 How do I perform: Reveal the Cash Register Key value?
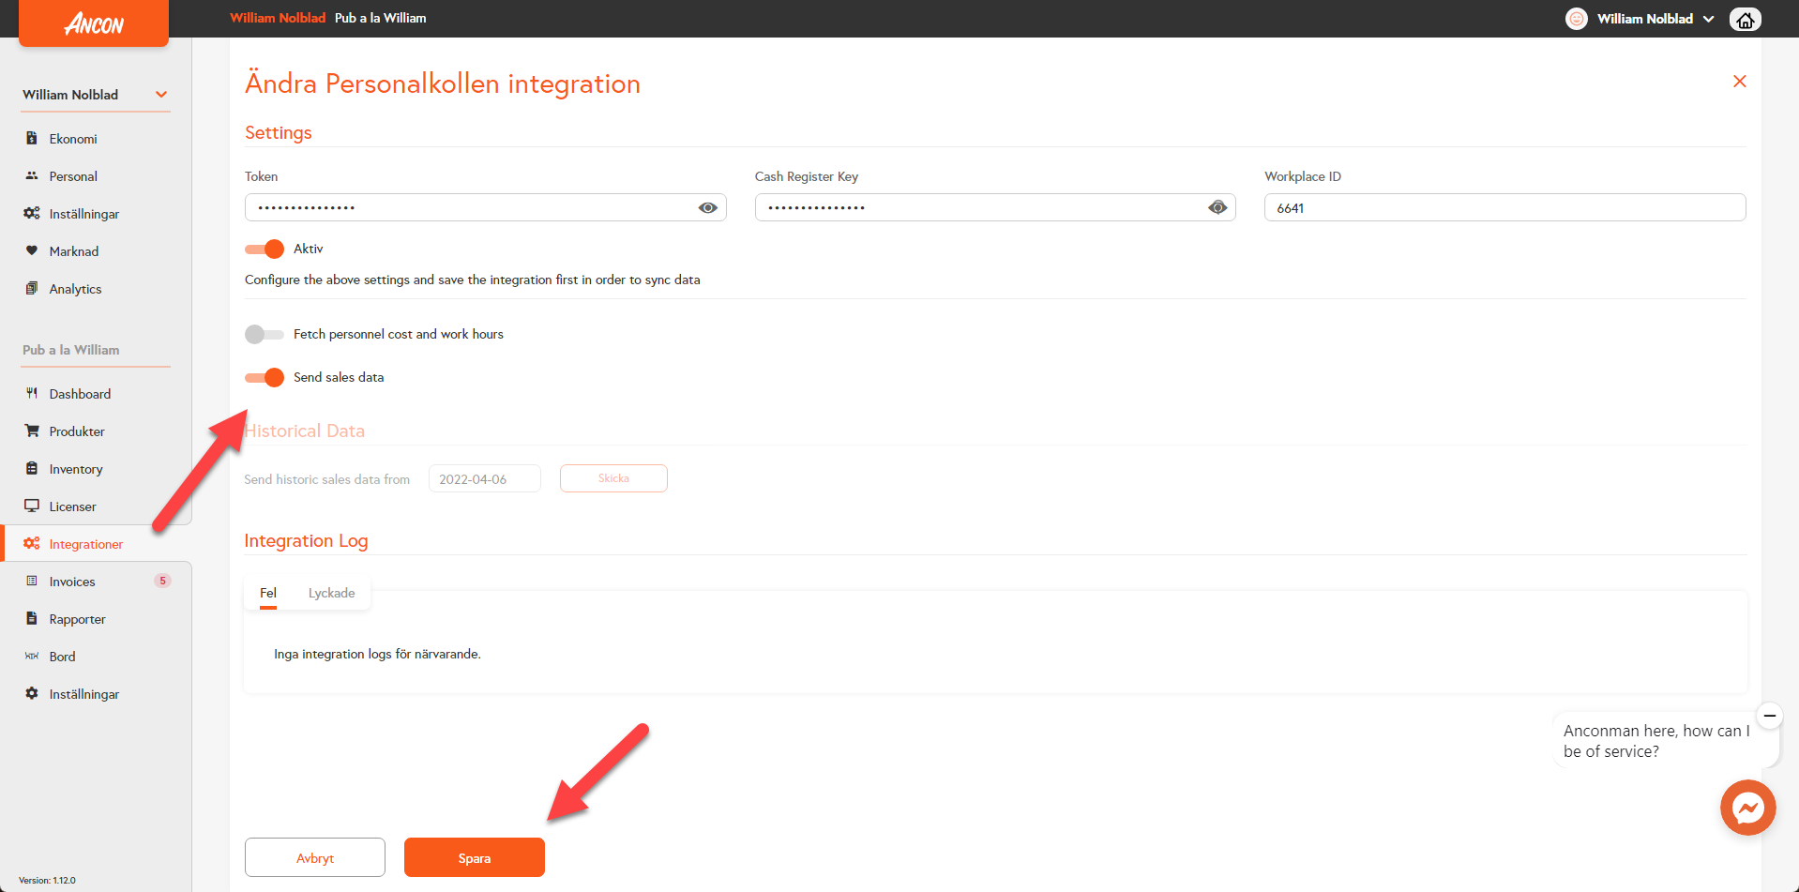click(x=1217, y=207)
